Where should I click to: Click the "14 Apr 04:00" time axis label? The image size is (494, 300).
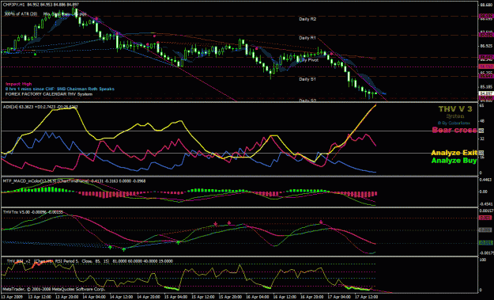94,297
